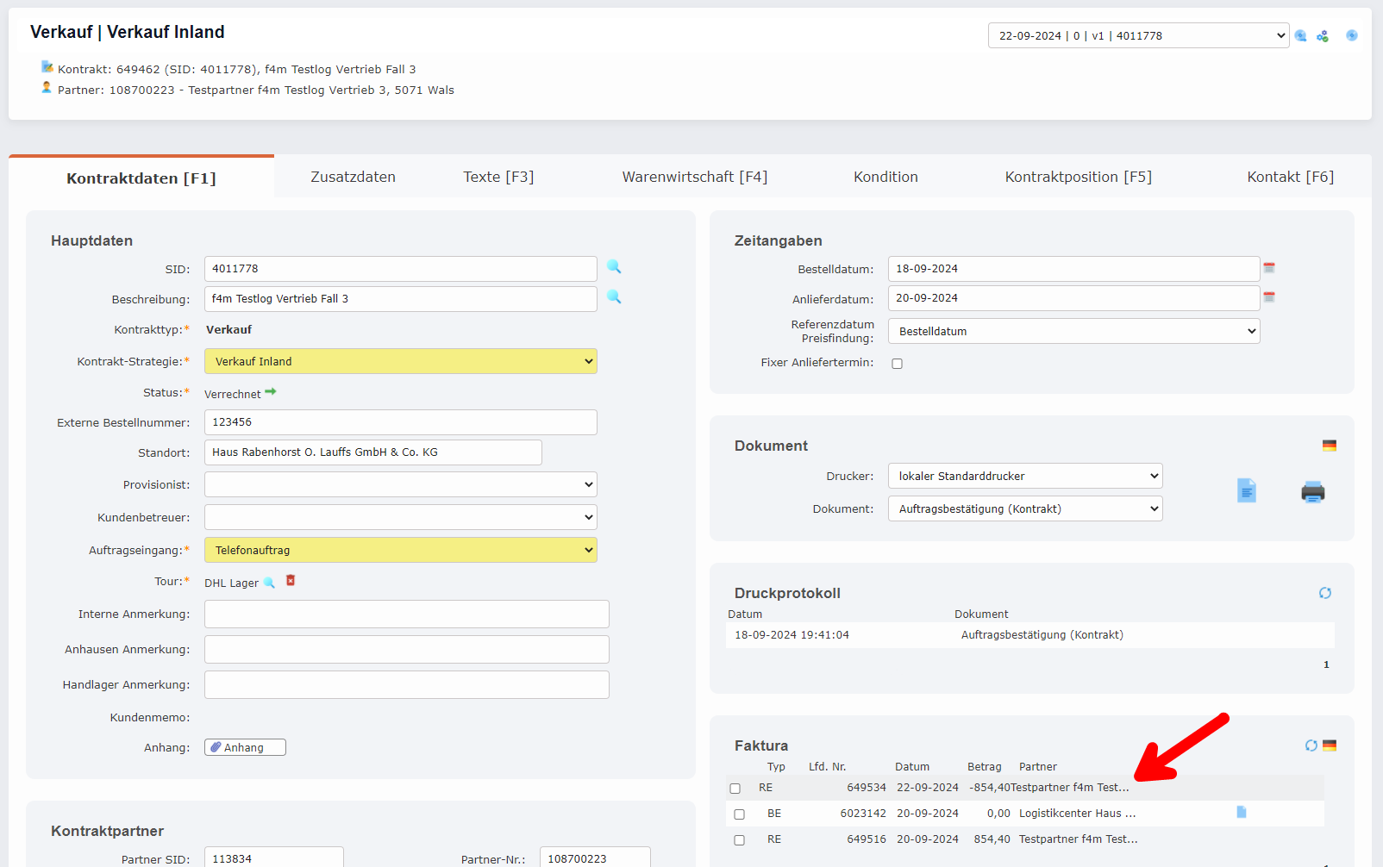Image resolution: width=1383 pixels, height=867 pixels.
Task: Print using the printer icon
Action: [x=1312, y=491]
